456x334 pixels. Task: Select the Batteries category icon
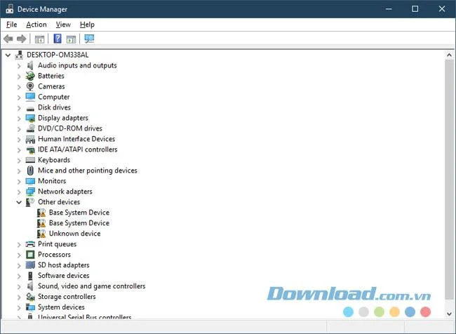pyautogui.click(x=30, y=76)
